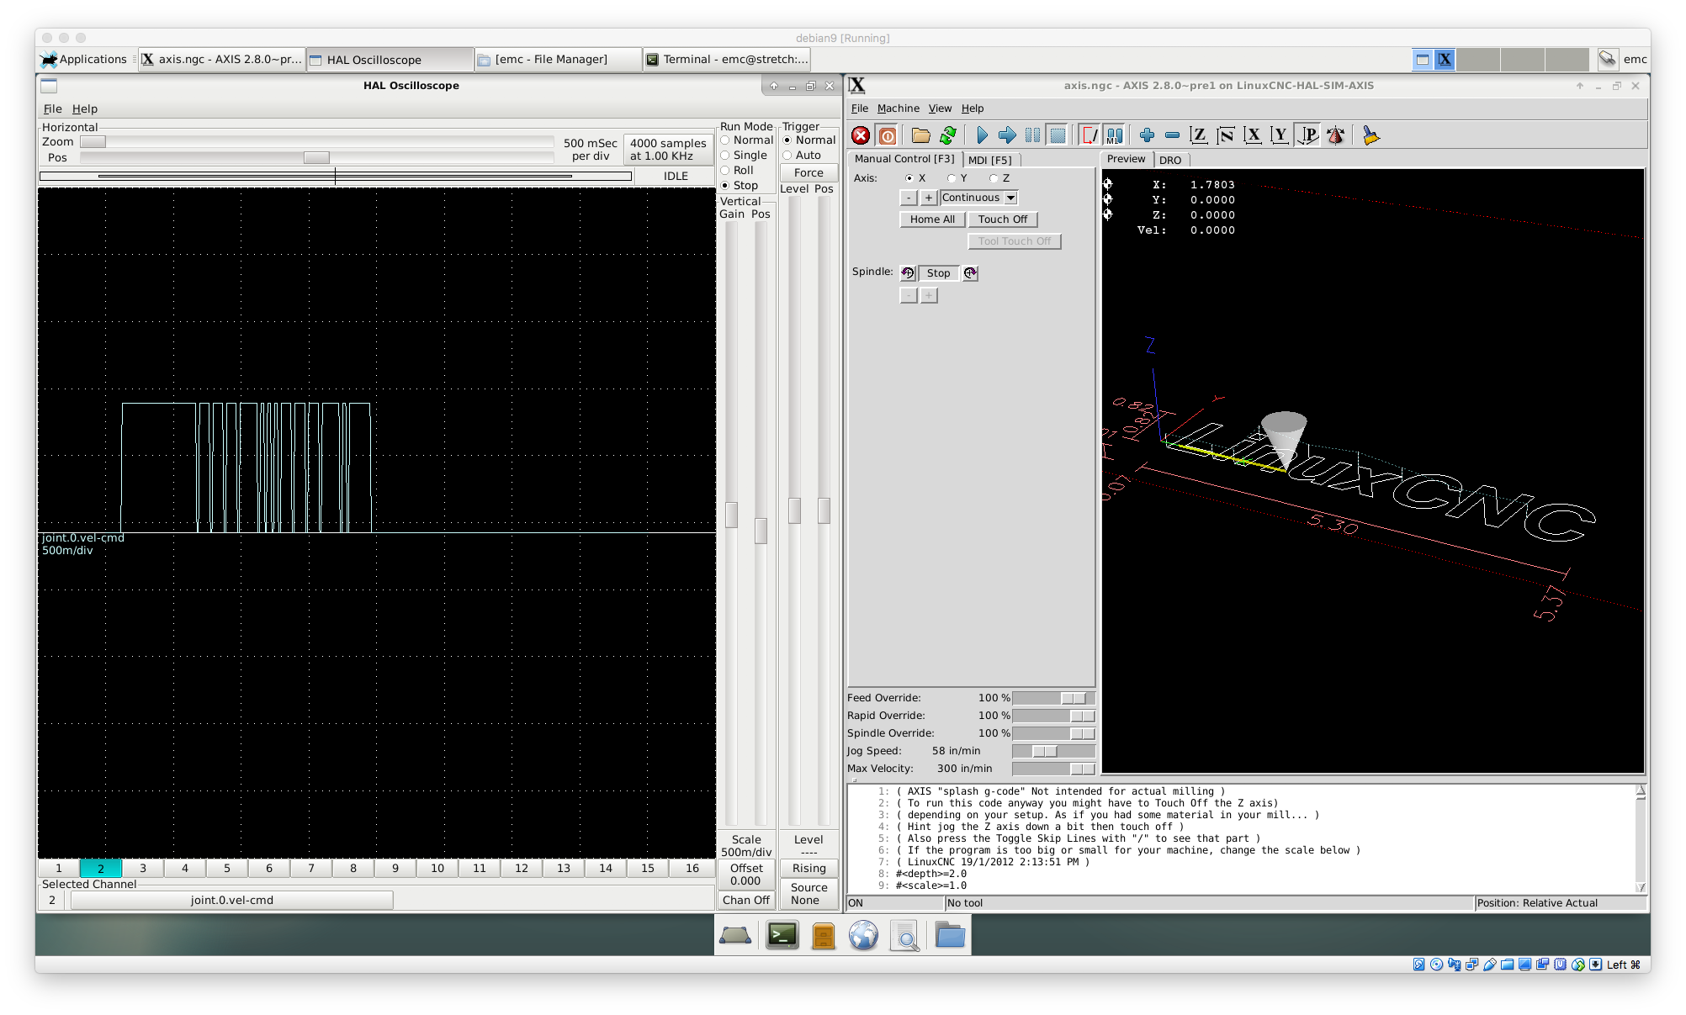The width and height of the screenshot is (1686, 1015).
Task: Click the Home All button
Action: pos(933,219)
